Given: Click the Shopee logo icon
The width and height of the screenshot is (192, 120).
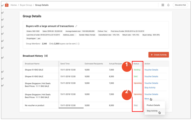Looking at the screenshot, I should (x=7, y=5).
